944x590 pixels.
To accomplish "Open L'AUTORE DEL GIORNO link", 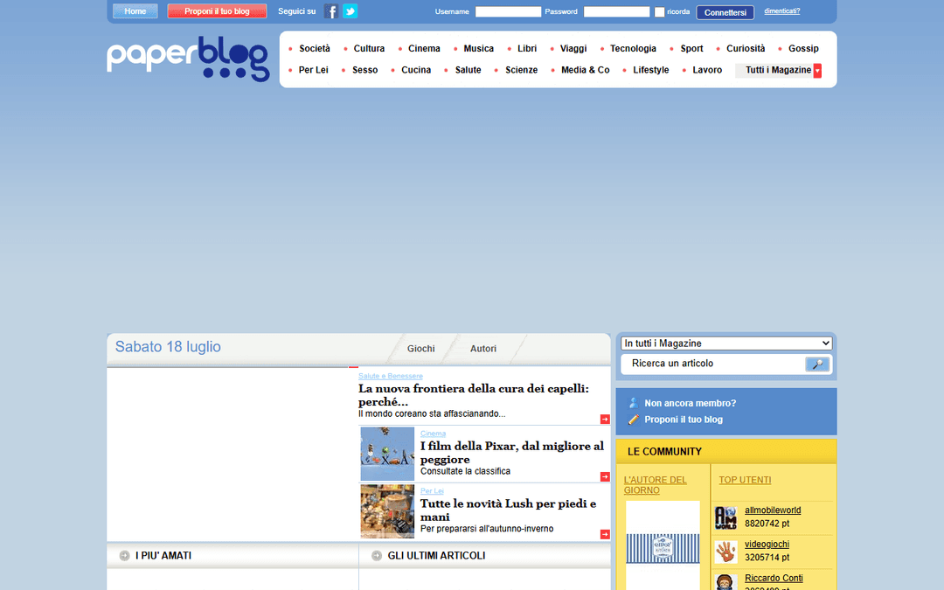I will (x=655, y=485).
